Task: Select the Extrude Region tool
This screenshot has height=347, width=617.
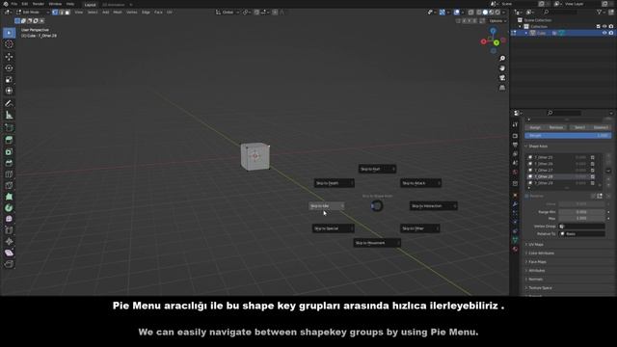Action: (x=9, y=140)
